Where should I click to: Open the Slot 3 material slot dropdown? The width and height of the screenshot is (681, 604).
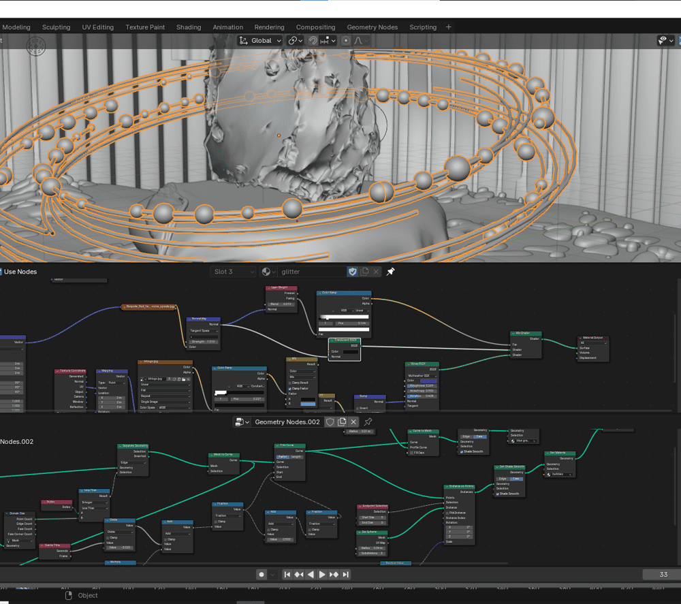pyautogui.click(x=233, y=272)
